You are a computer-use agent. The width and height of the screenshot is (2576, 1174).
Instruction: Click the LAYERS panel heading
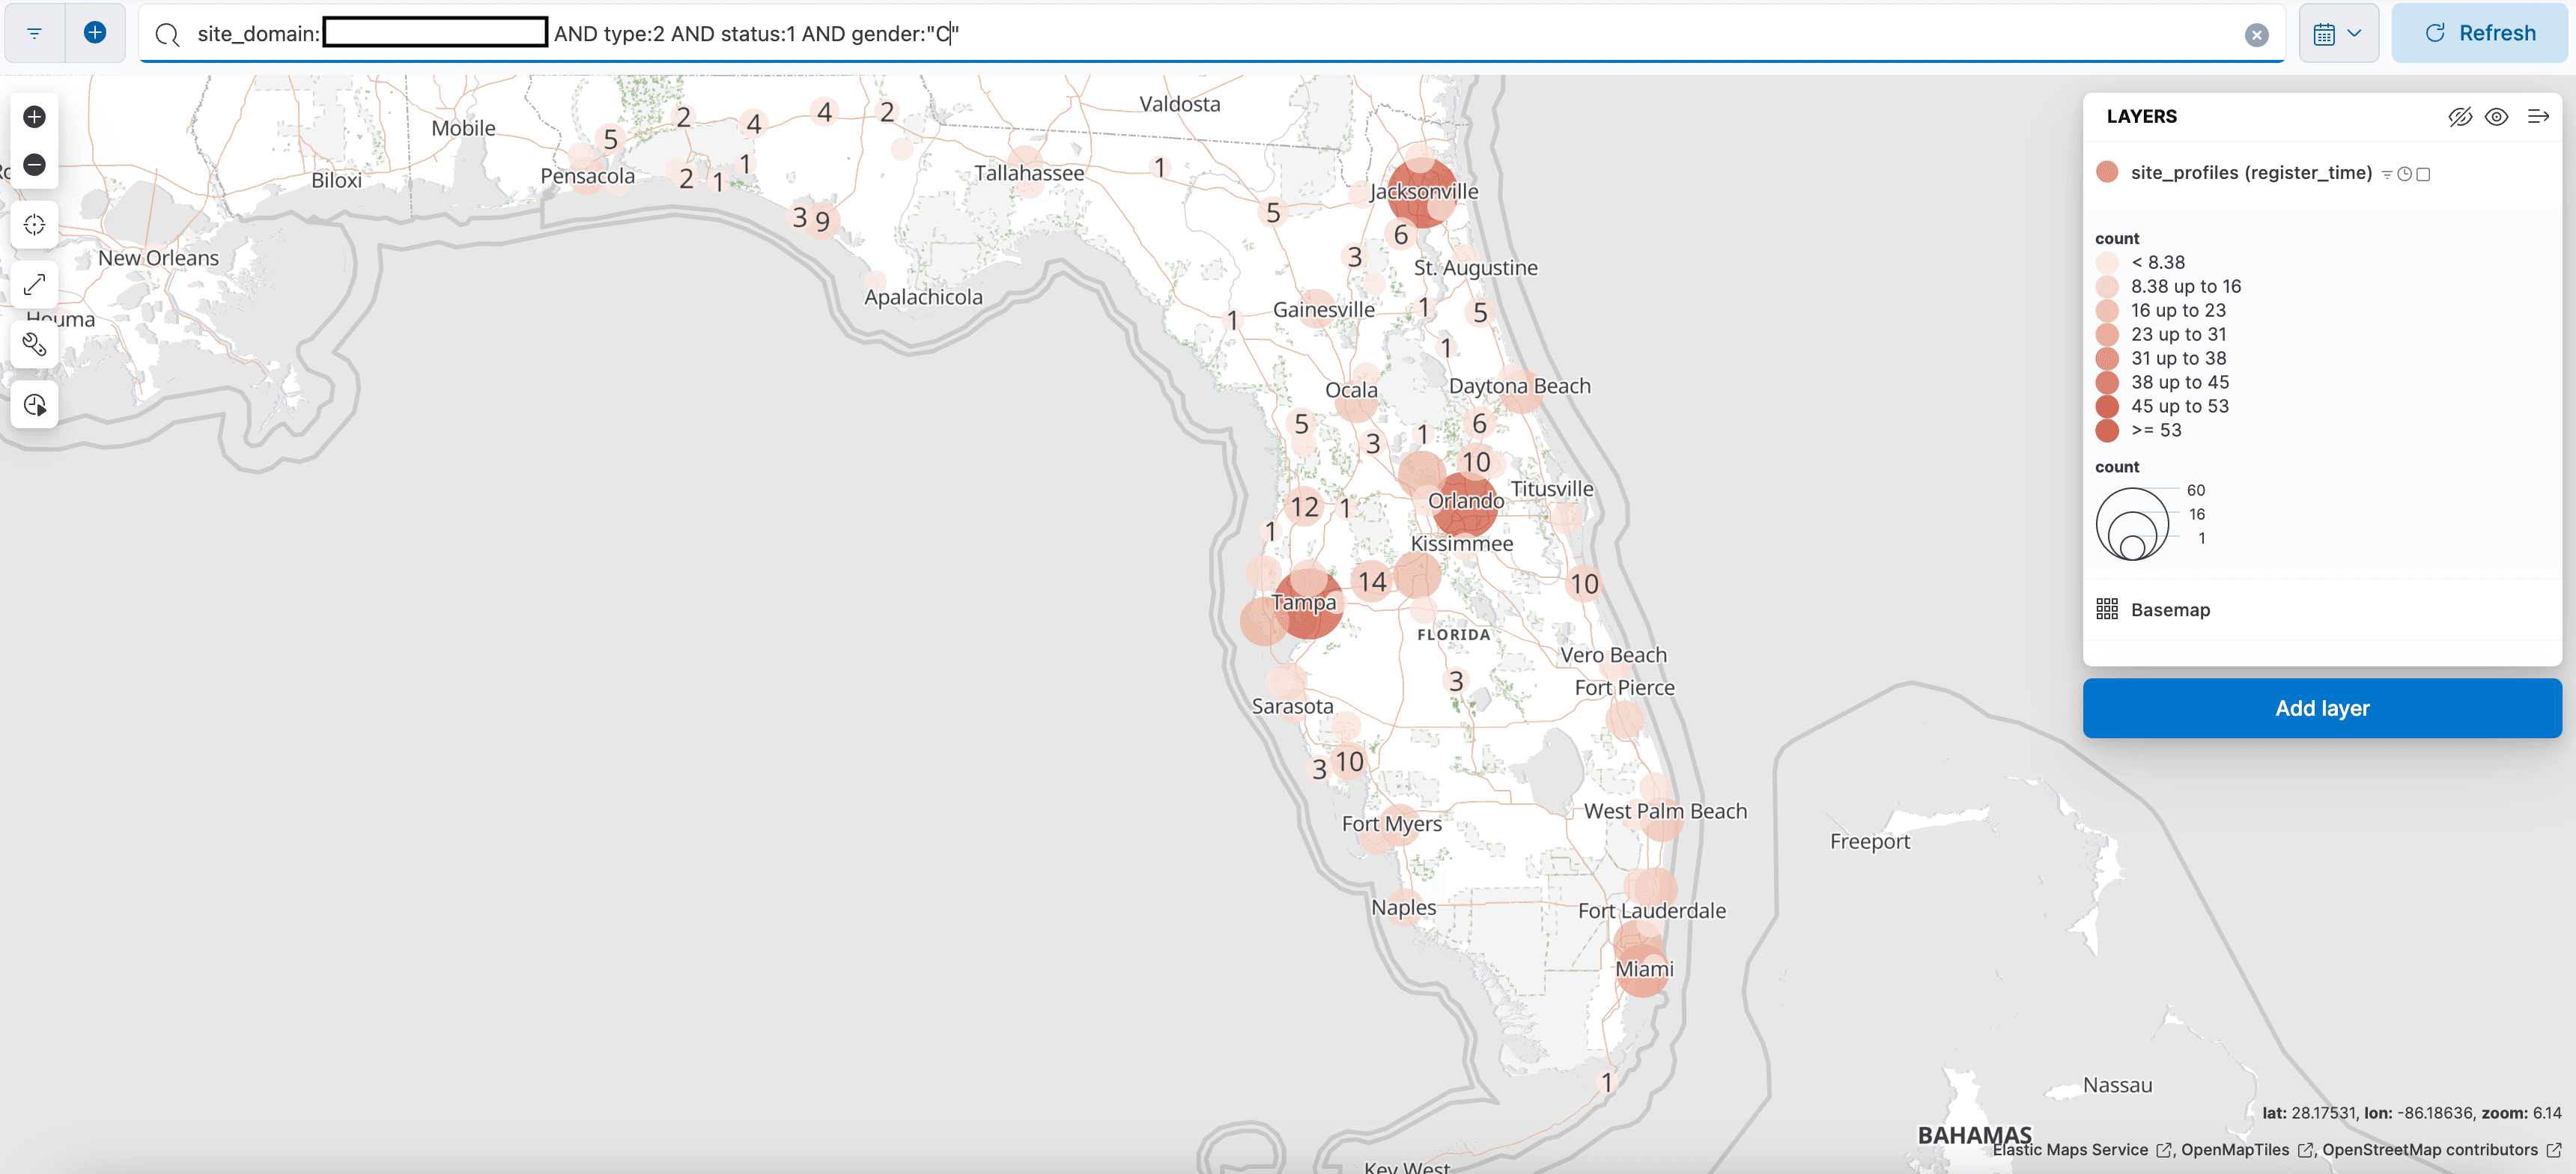coord(2141,116)
